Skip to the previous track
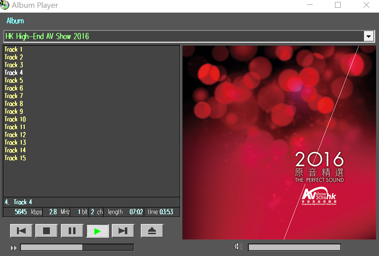This screenshot has height=256, width=379. (21, 231)
